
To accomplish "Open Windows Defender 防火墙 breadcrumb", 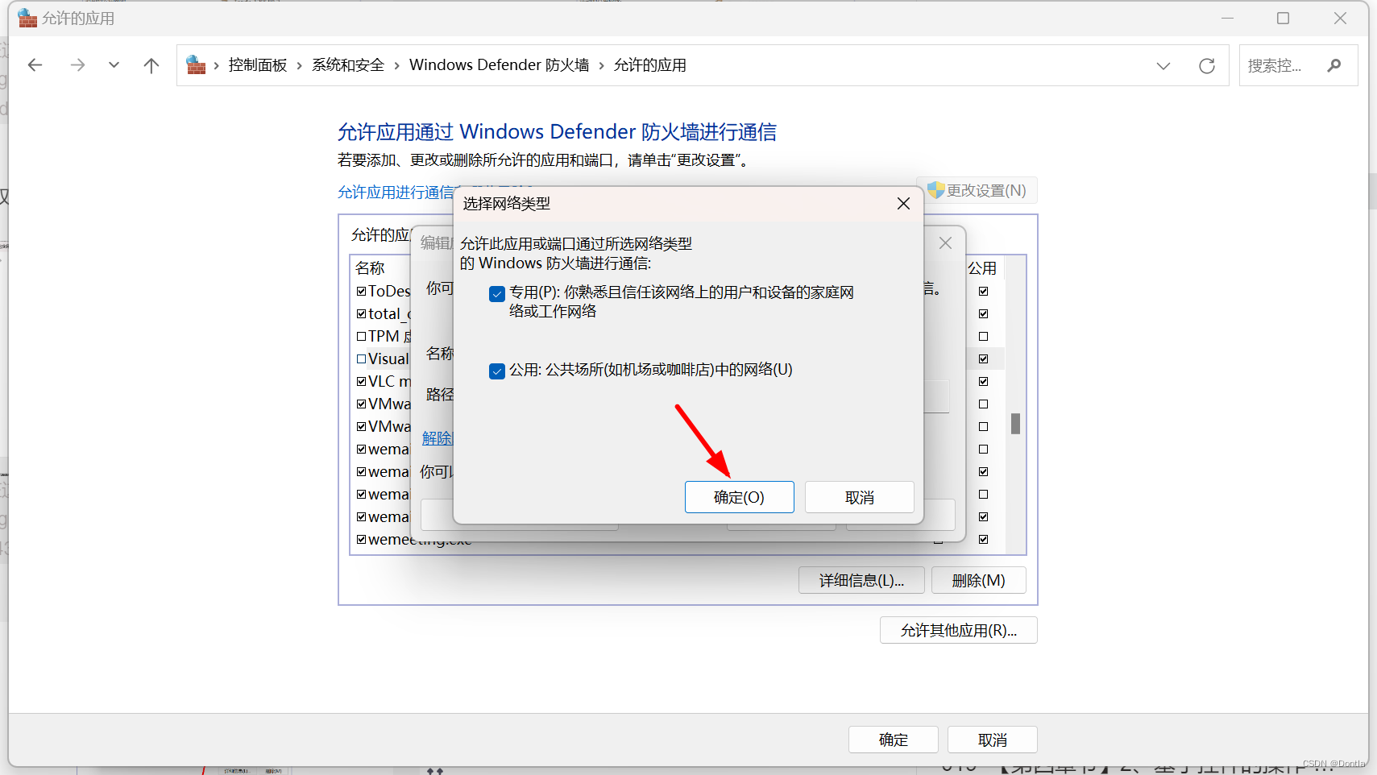I will coord(499,65).
